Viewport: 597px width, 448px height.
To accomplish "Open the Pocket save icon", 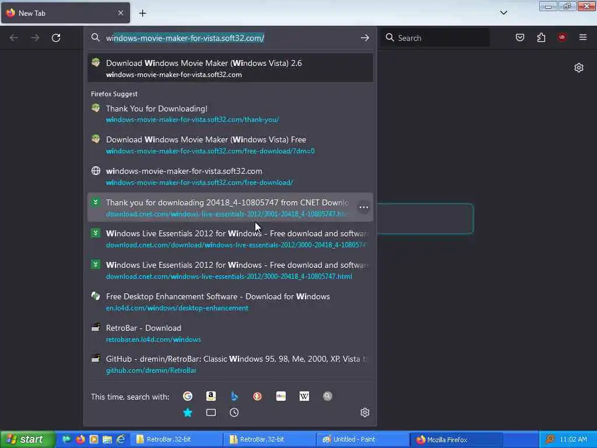I will click(x=520, y=37).
